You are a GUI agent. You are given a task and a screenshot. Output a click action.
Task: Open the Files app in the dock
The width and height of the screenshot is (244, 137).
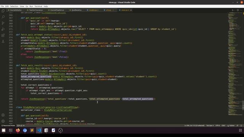point(3,130)
